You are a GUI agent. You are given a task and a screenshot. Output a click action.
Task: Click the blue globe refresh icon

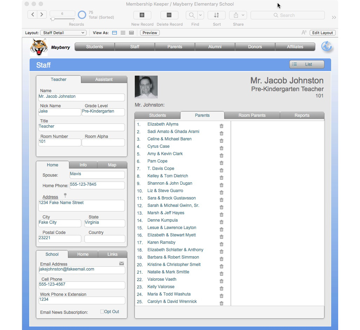[x=326, y=46]
